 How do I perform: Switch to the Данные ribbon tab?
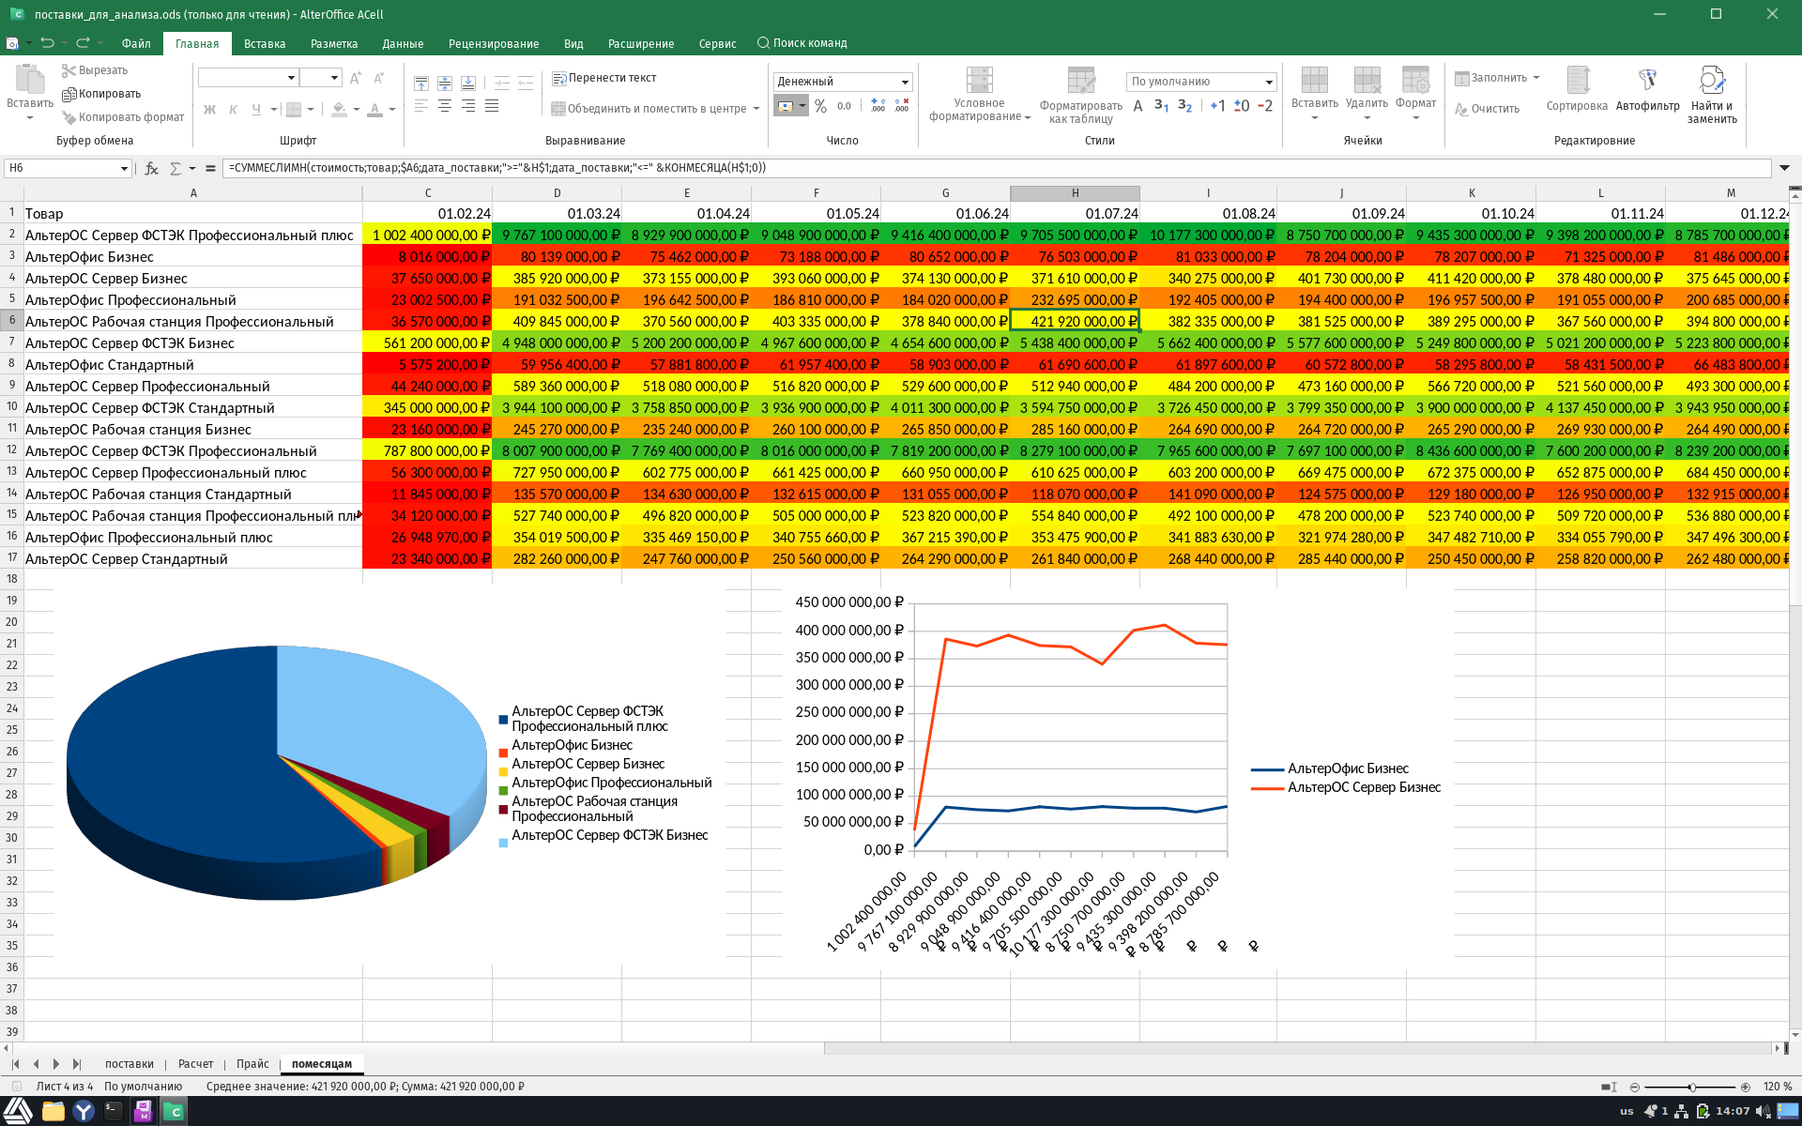click(x=403, y=44)
